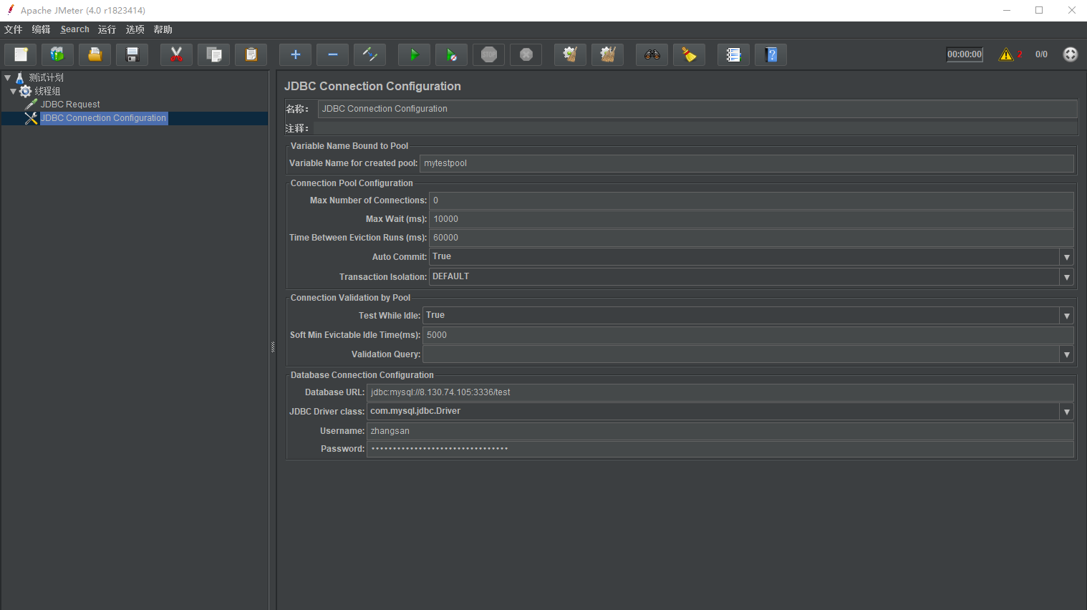
Task: Click the Database URL input field
Action: pos(719,392)
